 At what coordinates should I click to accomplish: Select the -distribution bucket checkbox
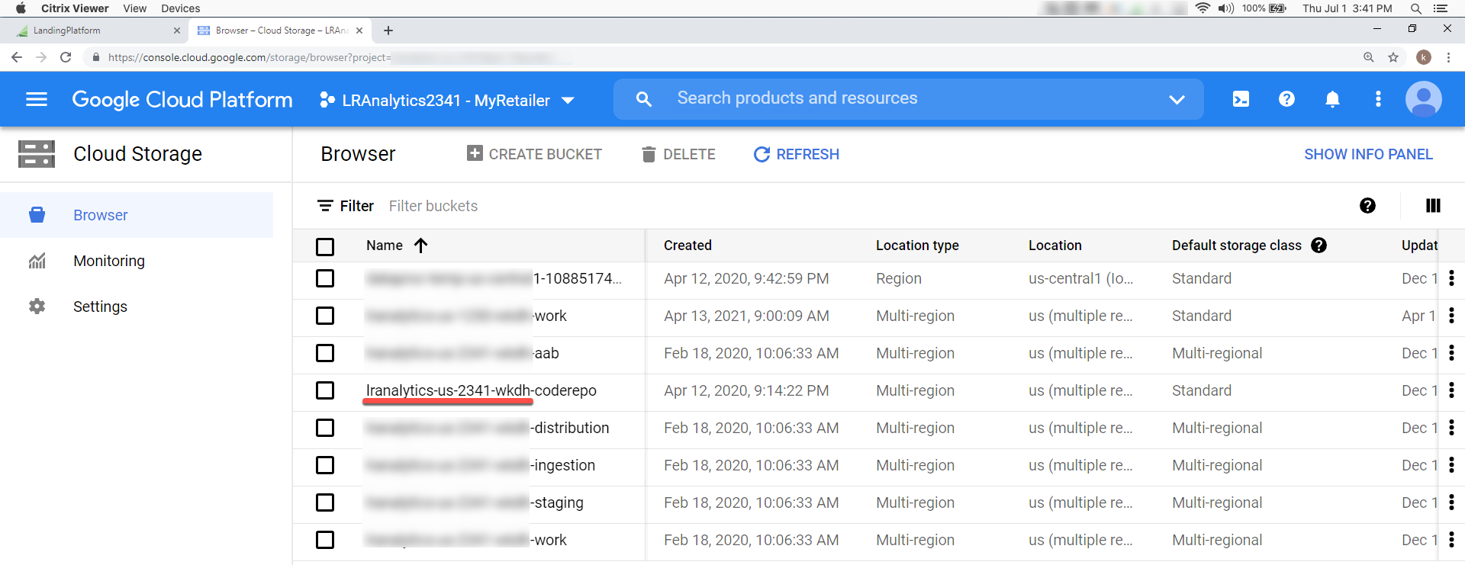[x=325, y=428]
